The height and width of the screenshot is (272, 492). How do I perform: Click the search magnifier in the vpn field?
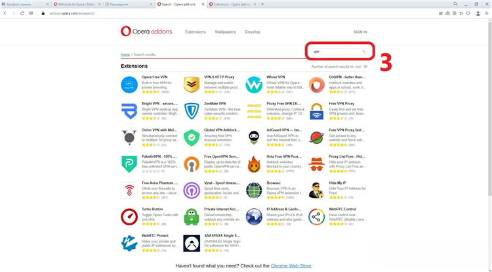point(363,51)
